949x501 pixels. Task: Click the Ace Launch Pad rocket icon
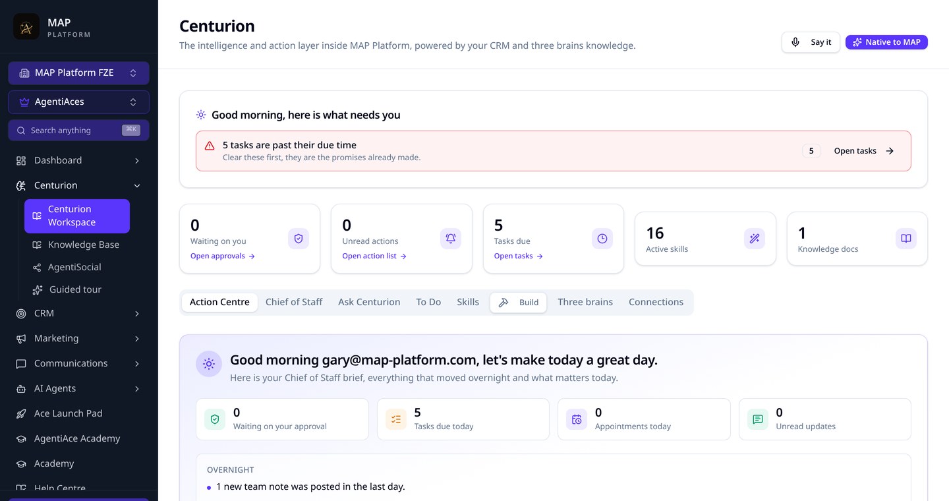21,413
